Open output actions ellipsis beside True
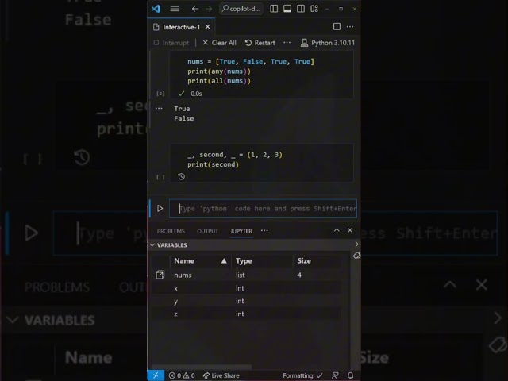Screen dimensions: 508x381 159,108
